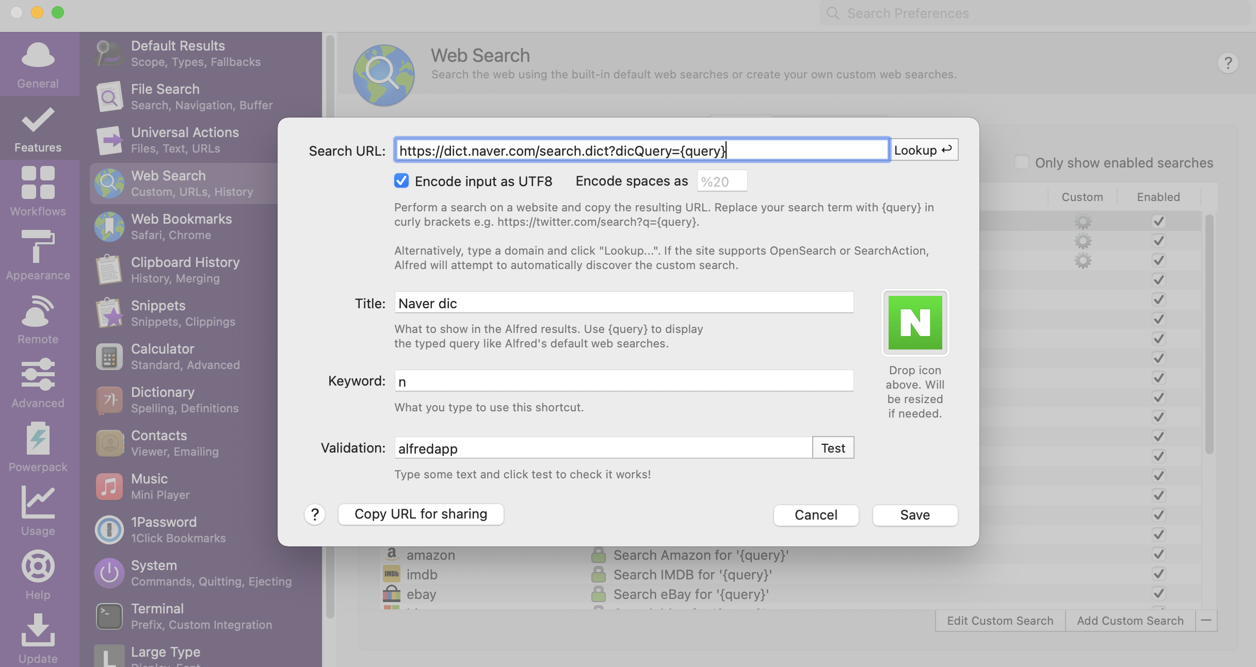The image size is (1256, 667).
Task: Open the Remote section icon
Action: click(x=38, y=311)
